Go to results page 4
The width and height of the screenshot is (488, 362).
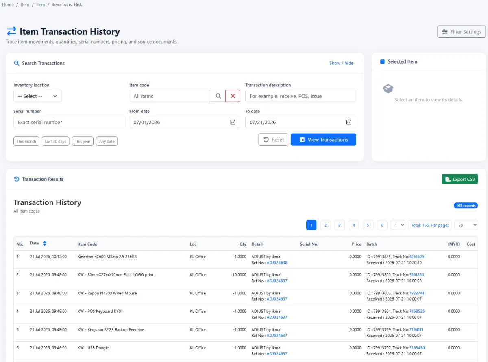[x=354, y=225]
